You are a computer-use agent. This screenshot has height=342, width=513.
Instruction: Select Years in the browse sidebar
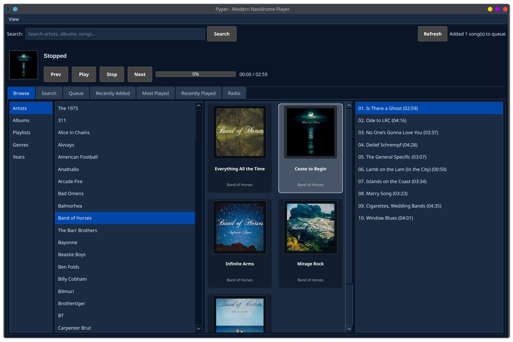[31, 157]
